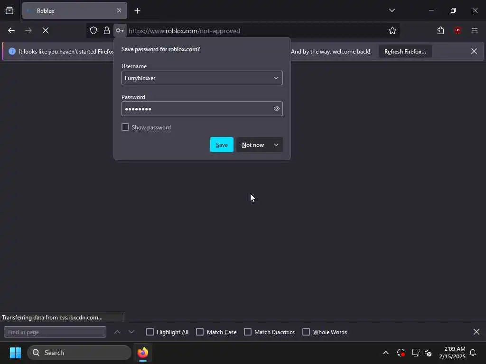Jump to next find result arrow

coord(131,332)
